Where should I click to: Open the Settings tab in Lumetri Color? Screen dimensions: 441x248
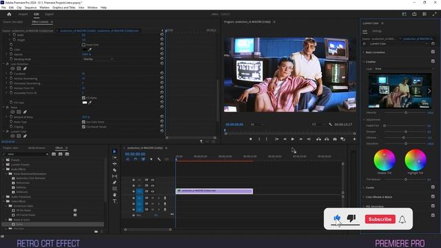coord(377,31)
